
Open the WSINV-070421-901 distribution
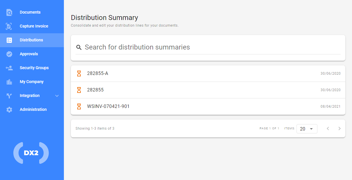click(108, 106)
